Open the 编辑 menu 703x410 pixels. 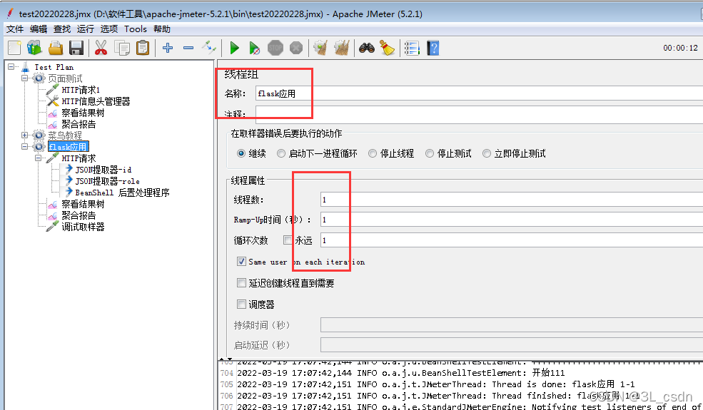pyautogui.click(x=39, y=29)
